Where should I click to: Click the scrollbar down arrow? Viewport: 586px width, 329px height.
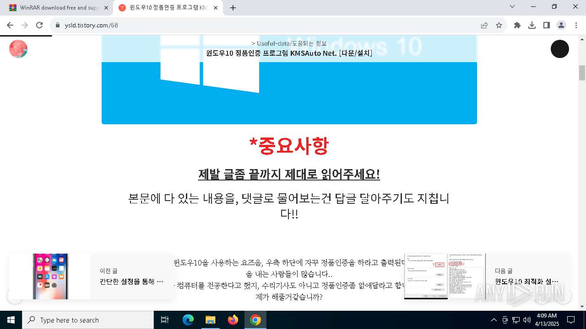[582, 307]
